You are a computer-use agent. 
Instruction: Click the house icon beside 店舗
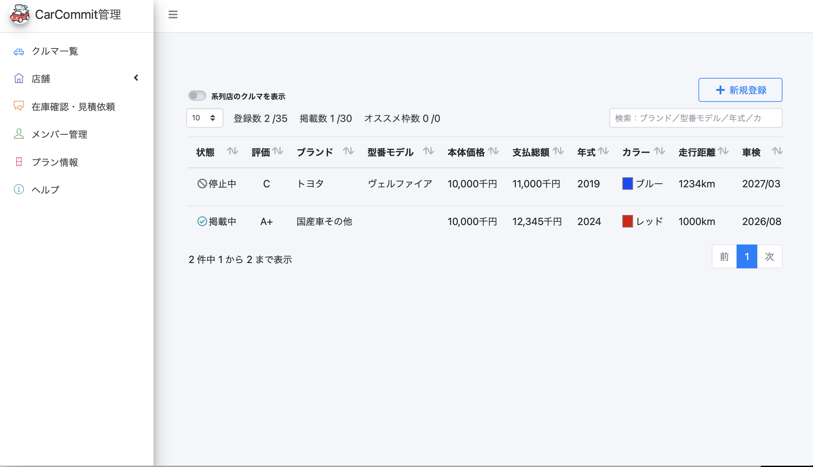pyautogui.click(x=19, y=79)
